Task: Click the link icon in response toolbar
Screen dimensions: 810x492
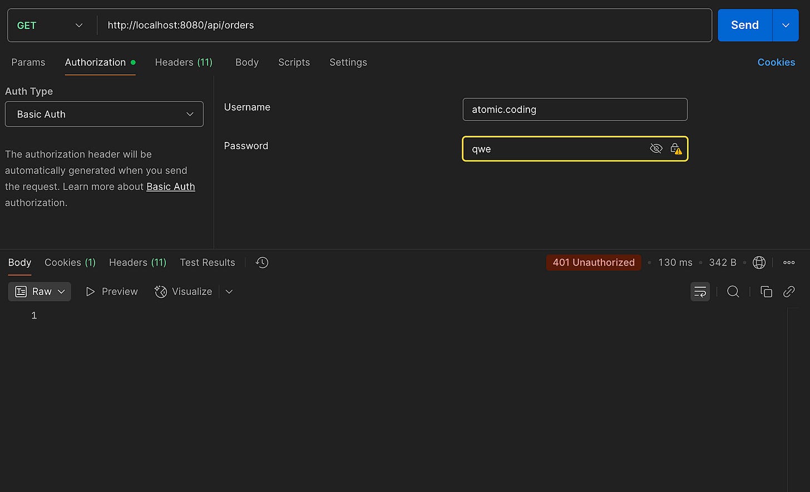Action: pyautogui.click(x=789, y=292)
